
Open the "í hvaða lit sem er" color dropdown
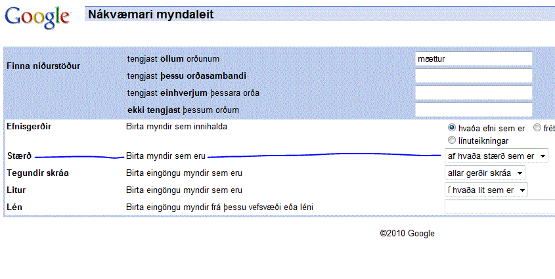click(x=486, y=190)
